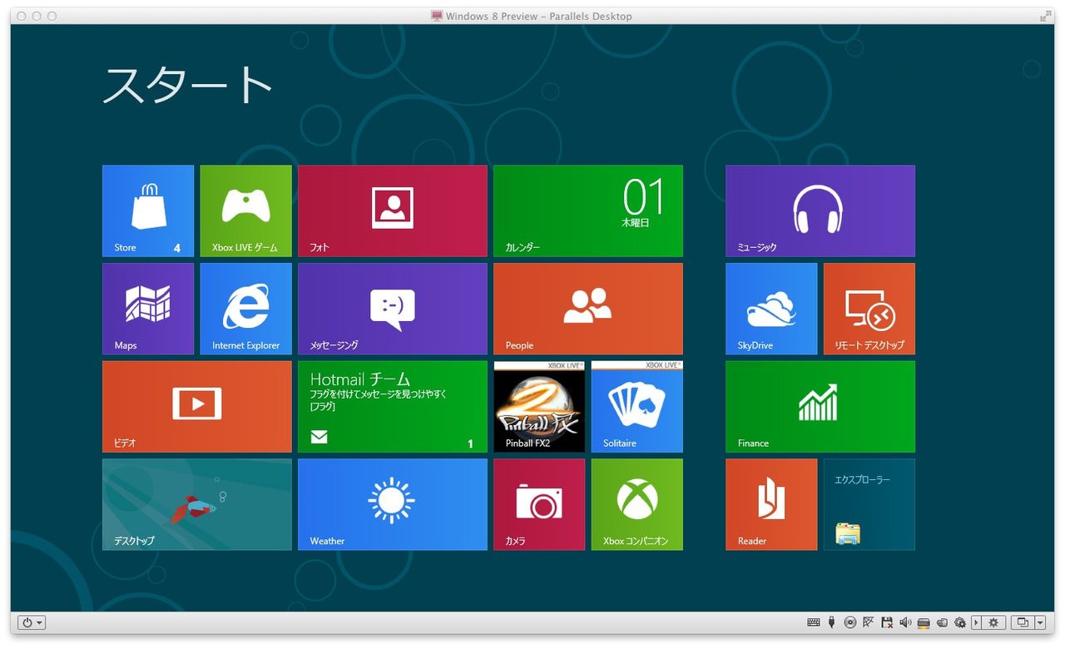1065x649 pixels.
Task: Open the フォト photos tile
Action: pos(393,211)
